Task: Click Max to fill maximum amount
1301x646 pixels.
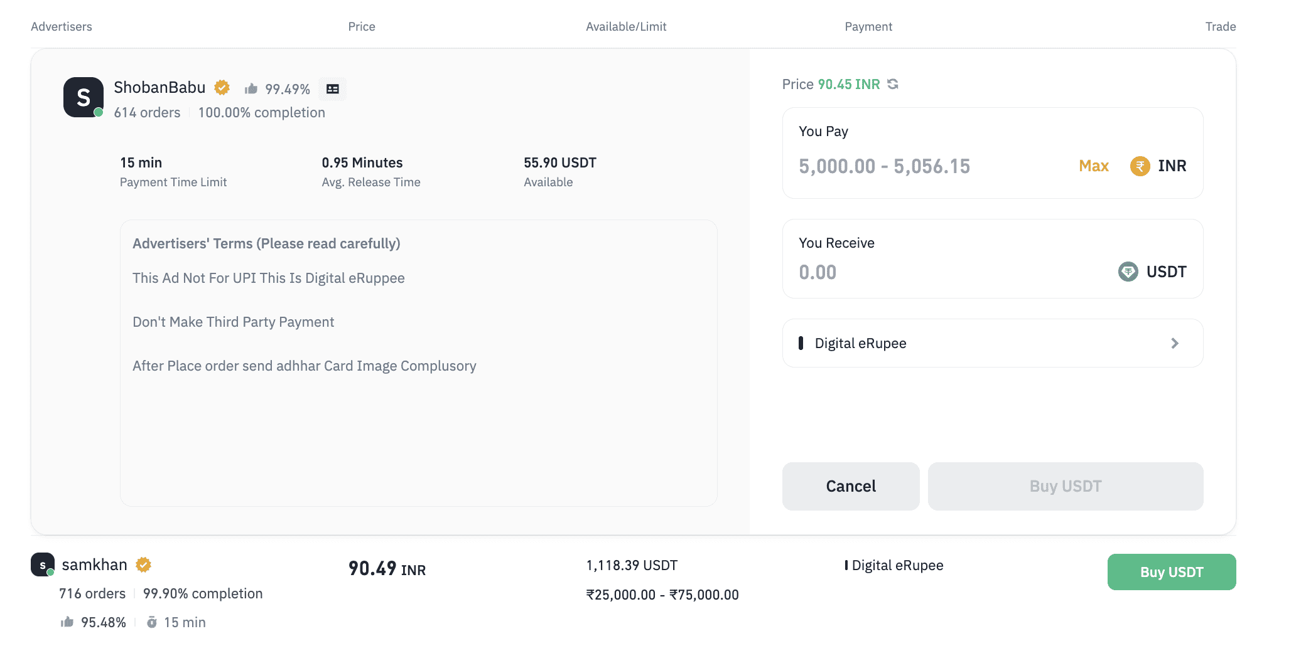Action: [x=1093, y=166]
